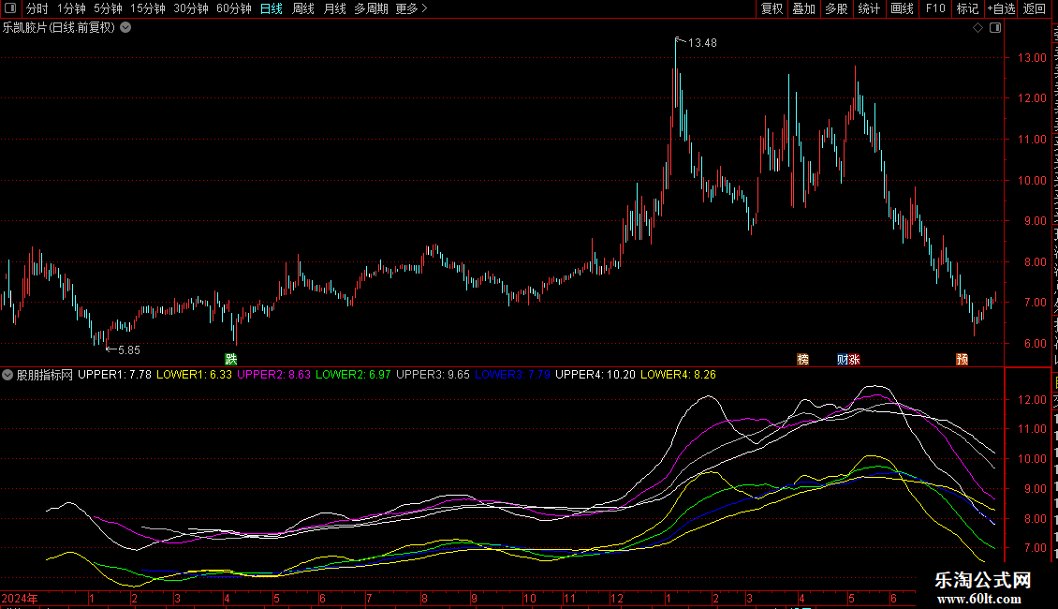Switch to 日线 daily chart
The height and width of the screenshot is (609, 1058).
click(272, 8)
